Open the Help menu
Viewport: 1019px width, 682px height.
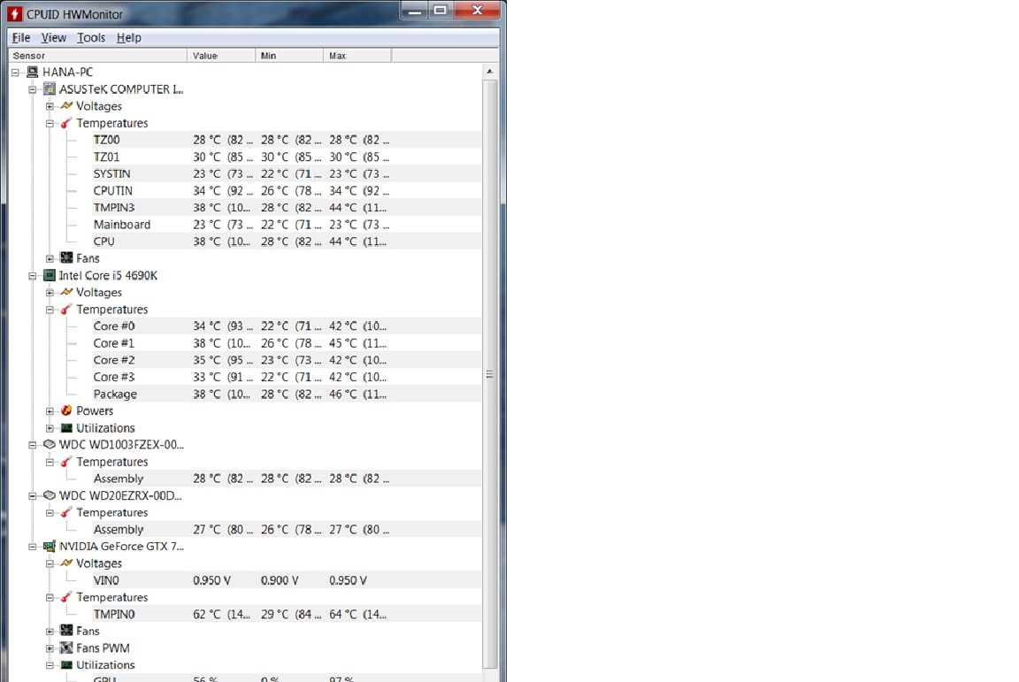pos(128,38)
